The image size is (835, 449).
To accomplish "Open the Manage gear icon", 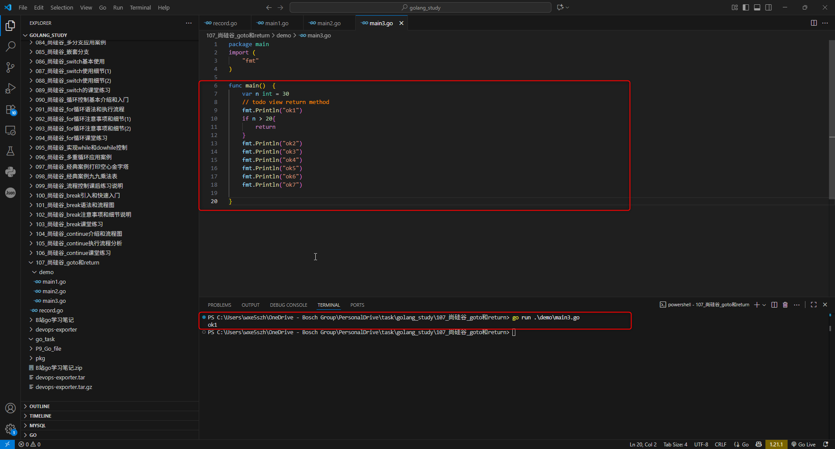I will pyautogui.click(x=10, y=429).
